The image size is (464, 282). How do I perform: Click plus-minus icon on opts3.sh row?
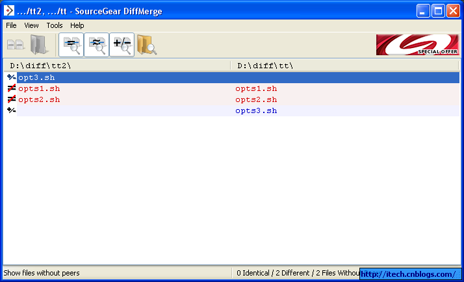pos(11,110)
